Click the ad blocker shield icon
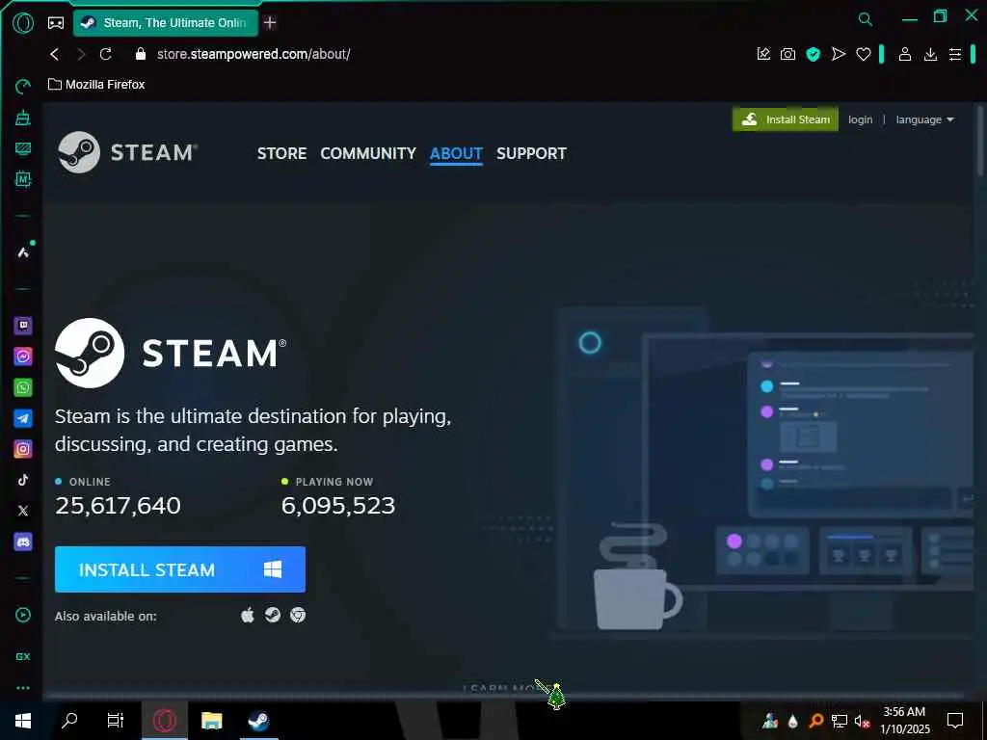Viewport: 987px width, 740px height. click(814, 54)
